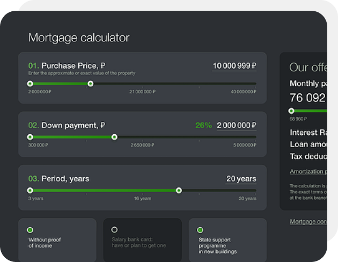
Task: Click the Period slider right handle
Action: [179, 191]
